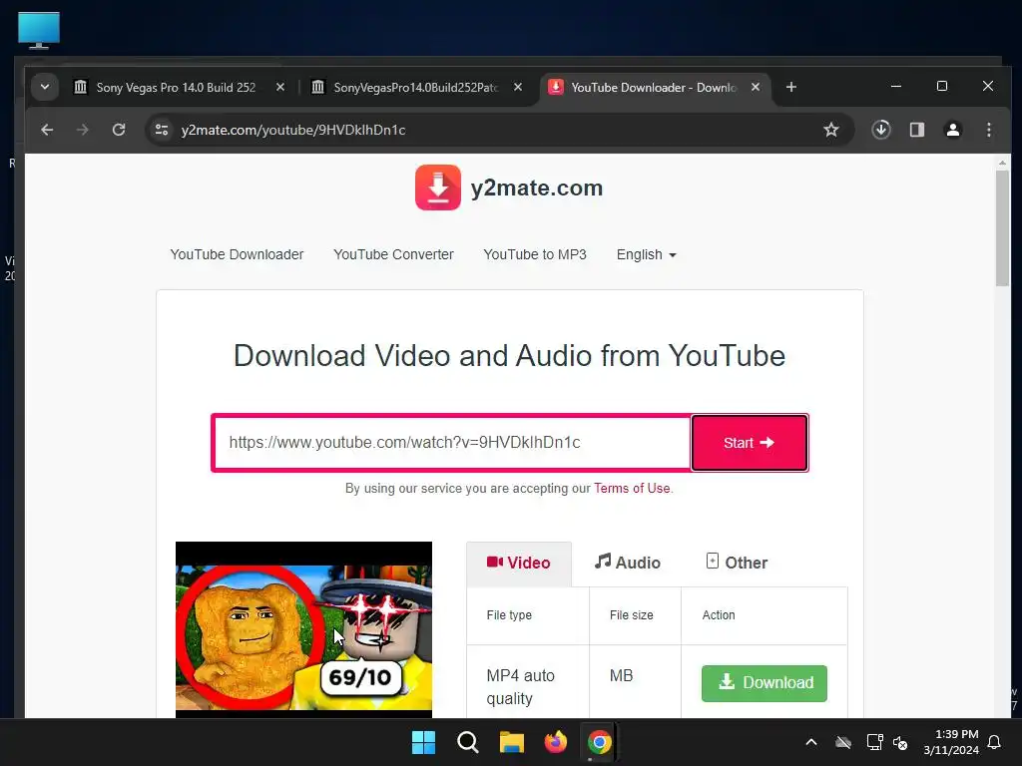Click the page vertical scrollbar thumb
Screen dimensions: 1022x766
tap(1002, 228)
